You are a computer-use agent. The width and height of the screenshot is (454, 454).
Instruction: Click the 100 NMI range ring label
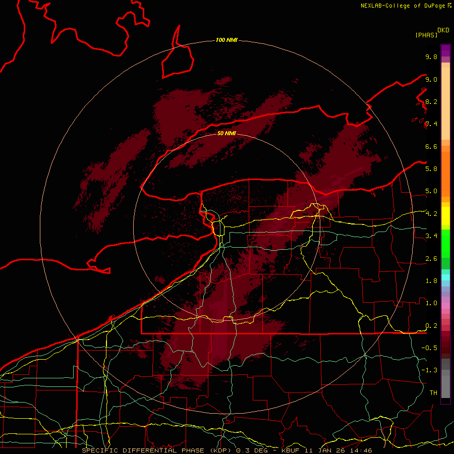point(226,40)
